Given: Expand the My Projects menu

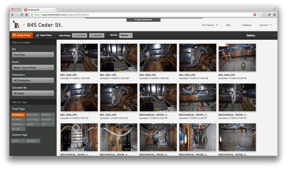Looking at the screenshot, I should [210, 25].
